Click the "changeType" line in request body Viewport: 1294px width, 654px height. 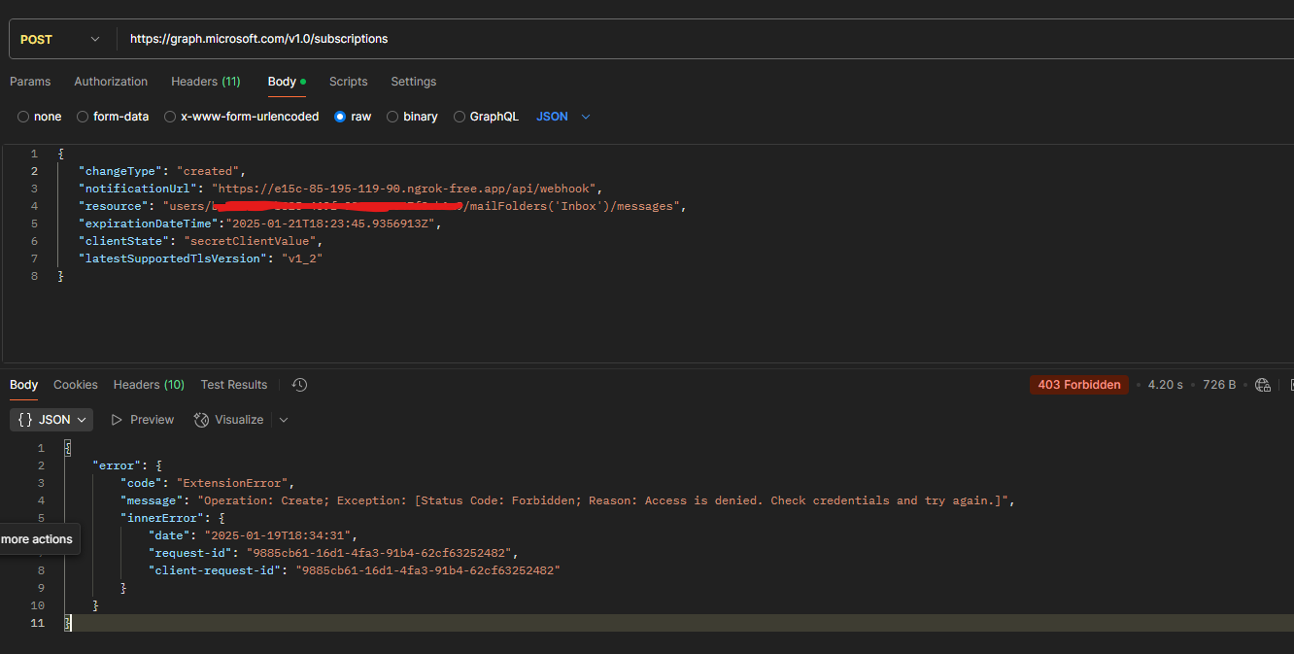163,171
